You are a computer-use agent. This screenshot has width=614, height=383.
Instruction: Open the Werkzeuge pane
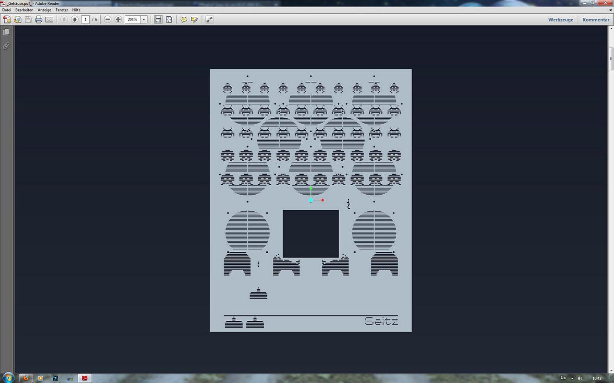[x=561, y=20]
